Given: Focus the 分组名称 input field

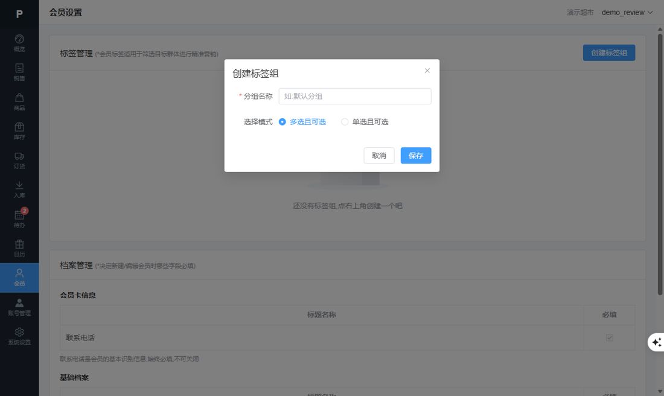Looking at the screenshot, I should [355, 96].
